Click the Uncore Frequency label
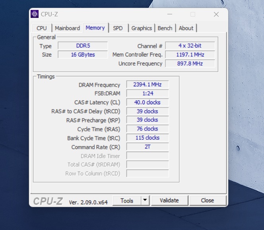The height and width of the screenshot is (230, 264). point(140,64)
